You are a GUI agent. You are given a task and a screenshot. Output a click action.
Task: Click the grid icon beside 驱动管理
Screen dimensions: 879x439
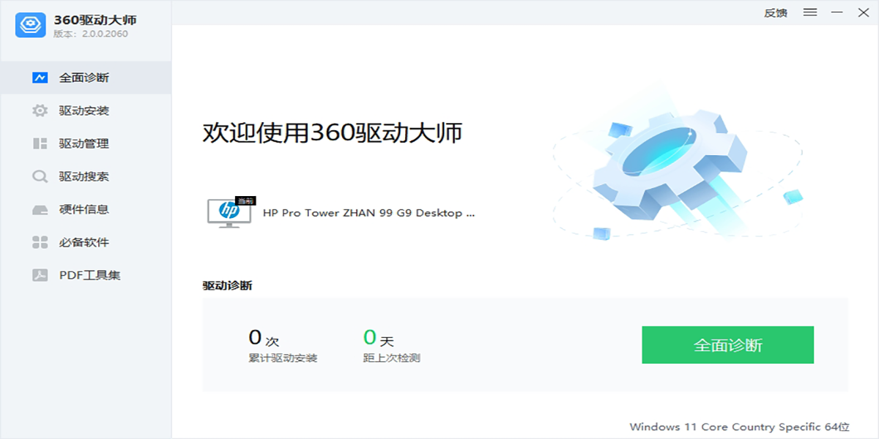pos(40,143)
